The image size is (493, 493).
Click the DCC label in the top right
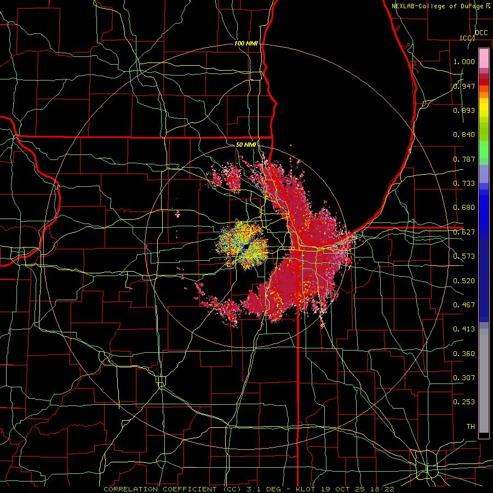pos(481,33)
